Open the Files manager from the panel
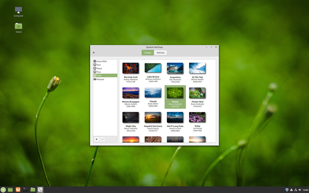 [33, 190]
